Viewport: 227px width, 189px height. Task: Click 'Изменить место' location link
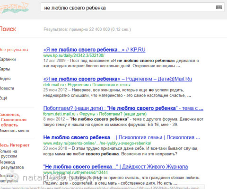pos(15,131)
